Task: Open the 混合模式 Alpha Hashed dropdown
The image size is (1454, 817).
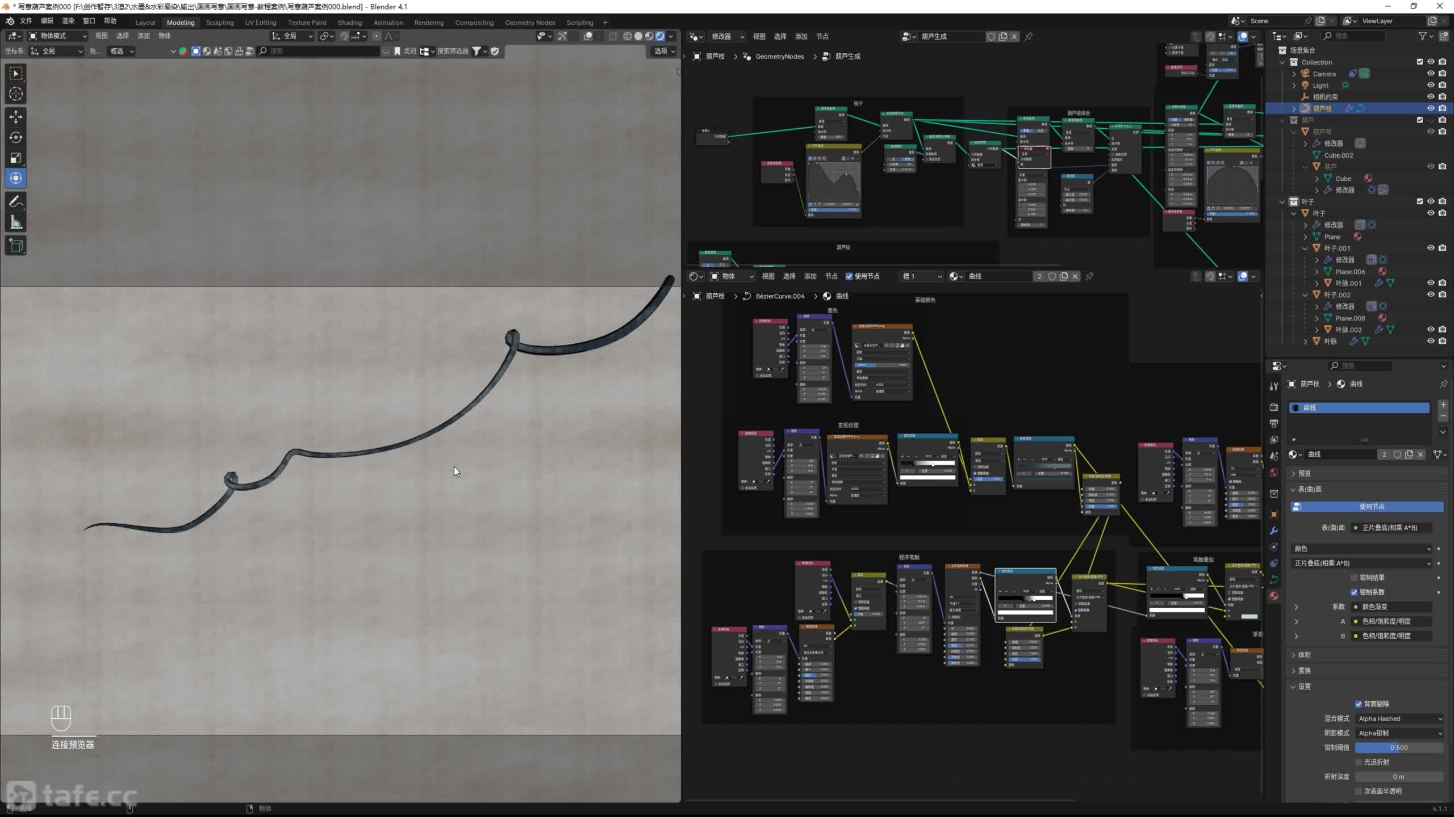Action: point(1399,718)
